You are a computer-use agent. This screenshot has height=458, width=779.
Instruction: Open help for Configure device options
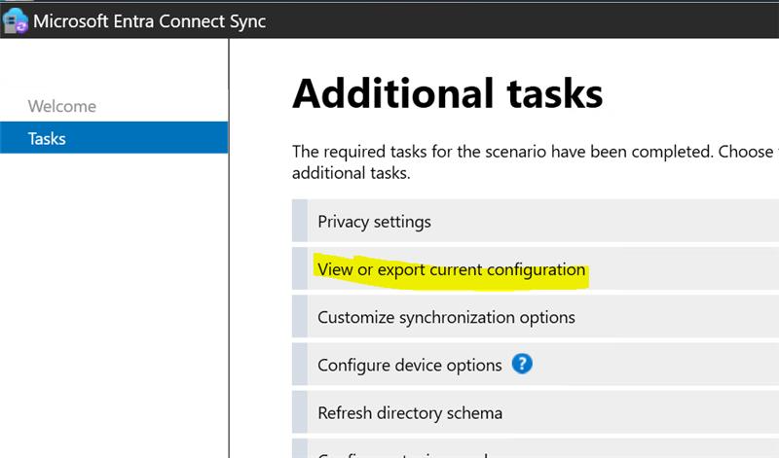pos(523,365)
